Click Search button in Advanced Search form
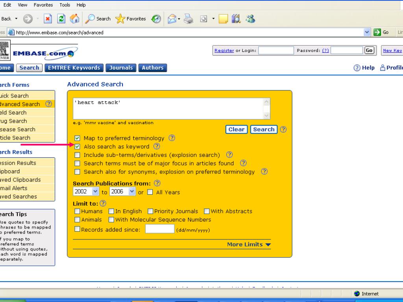This screenshot has width=403, height=302. coord(264,129)
